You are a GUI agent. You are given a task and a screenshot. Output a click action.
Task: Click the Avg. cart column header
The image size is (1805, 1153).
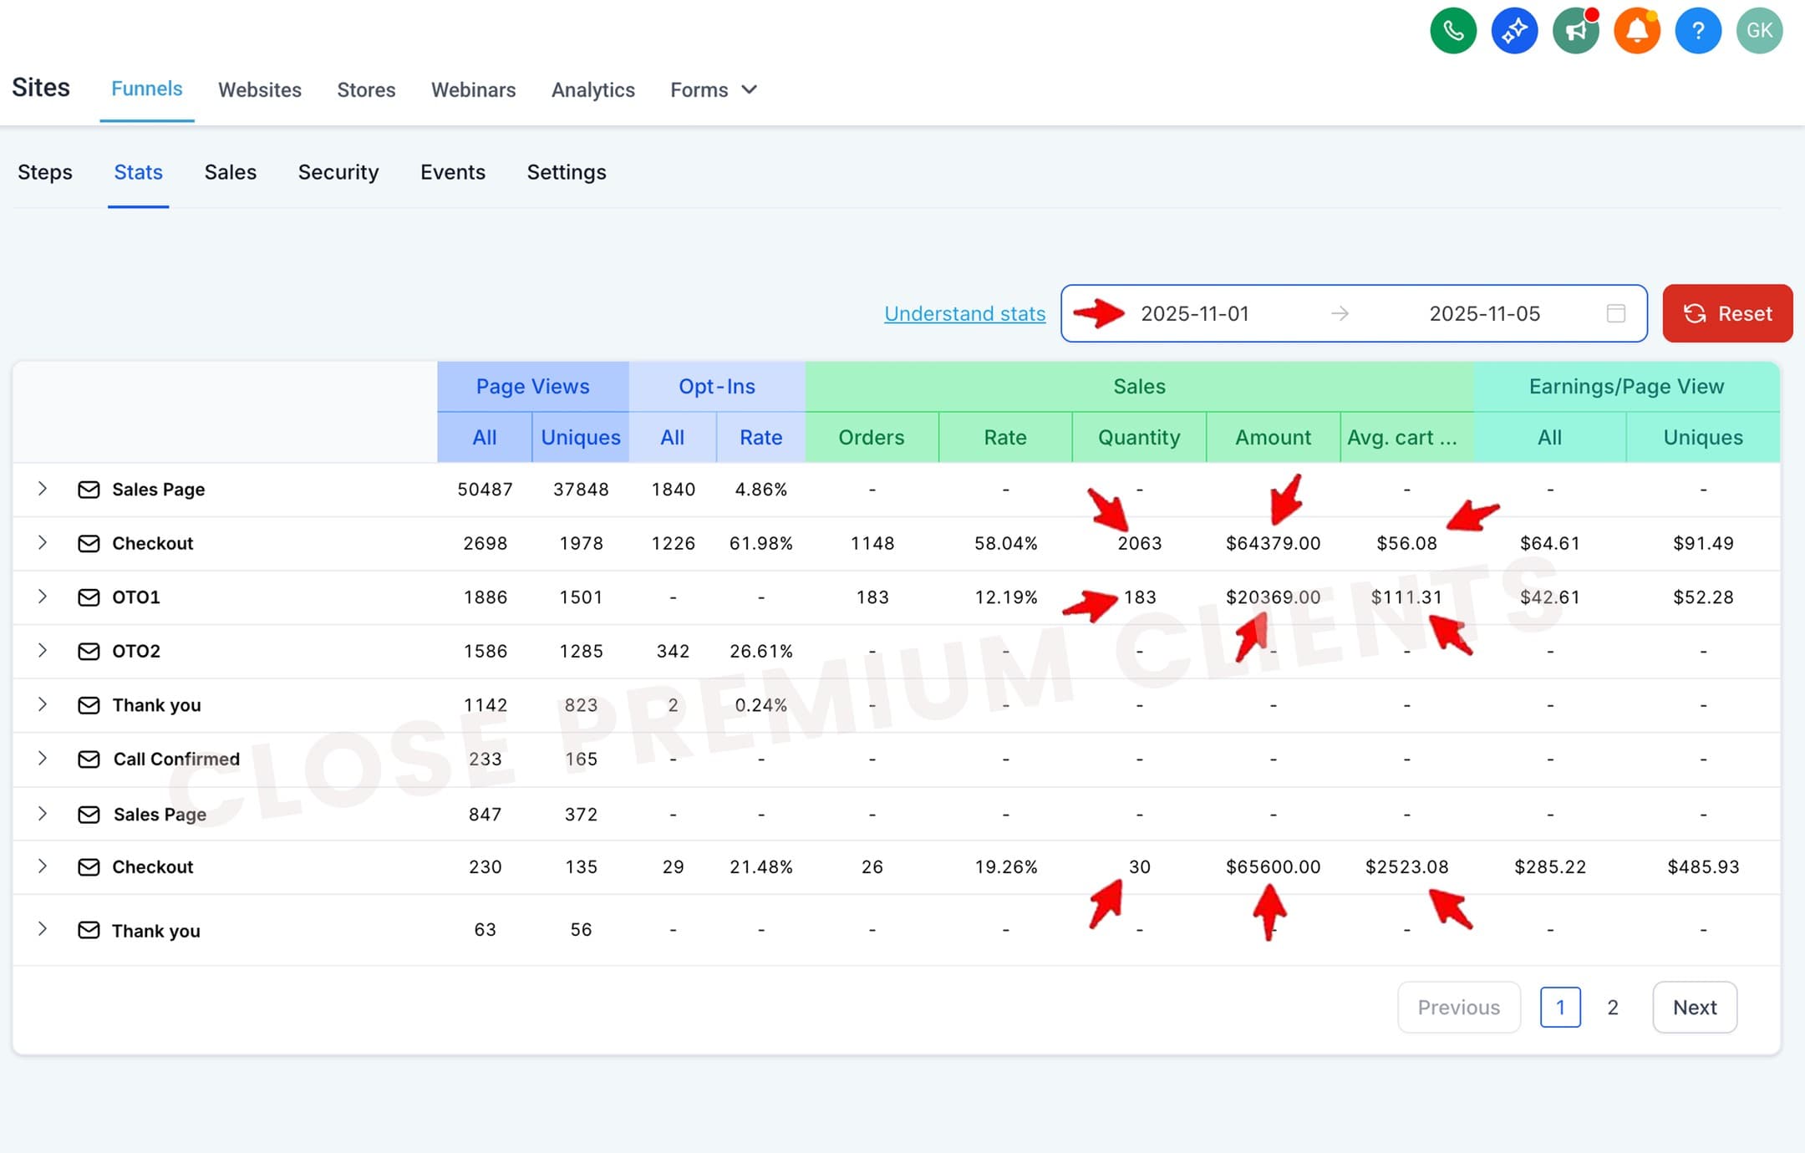(1407, 437)
